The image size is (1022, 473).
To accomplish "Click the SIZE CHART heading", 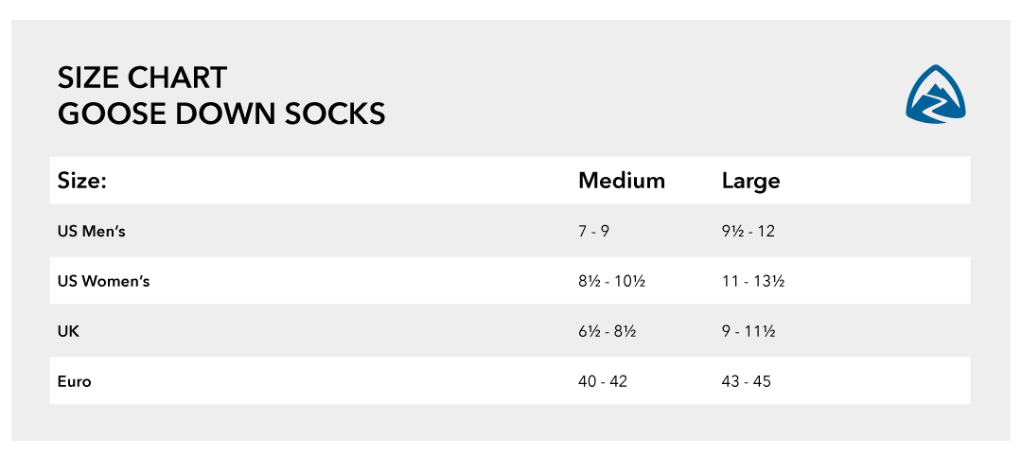I will pyautogui.click(x=142, y=79).
